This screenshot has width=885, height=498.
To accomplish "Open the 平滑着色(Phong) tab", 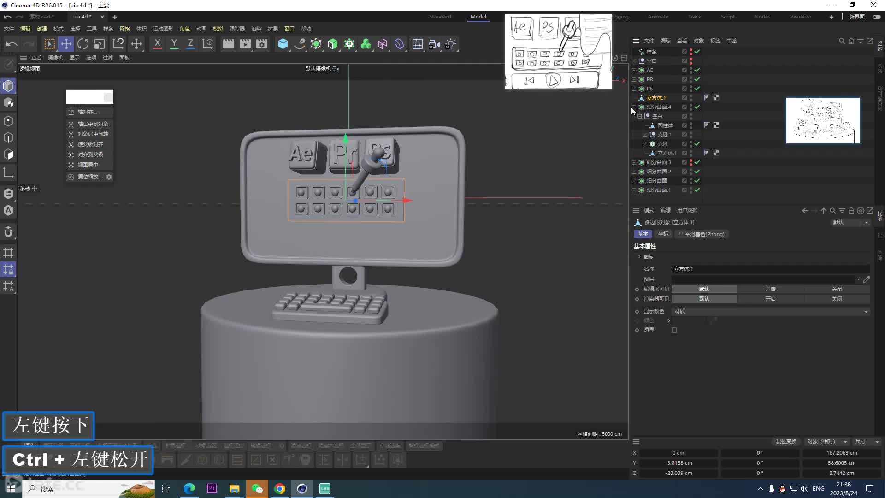I will pos(701,234).
